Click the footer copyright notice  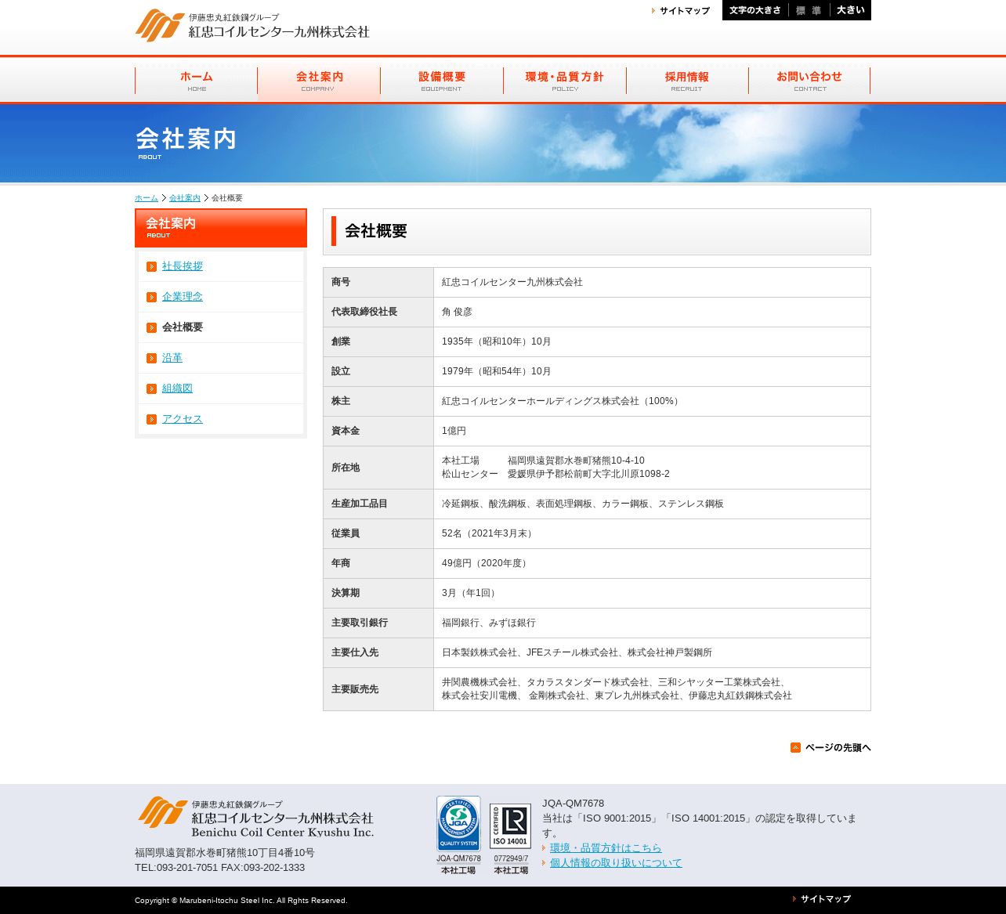(241, 901)
